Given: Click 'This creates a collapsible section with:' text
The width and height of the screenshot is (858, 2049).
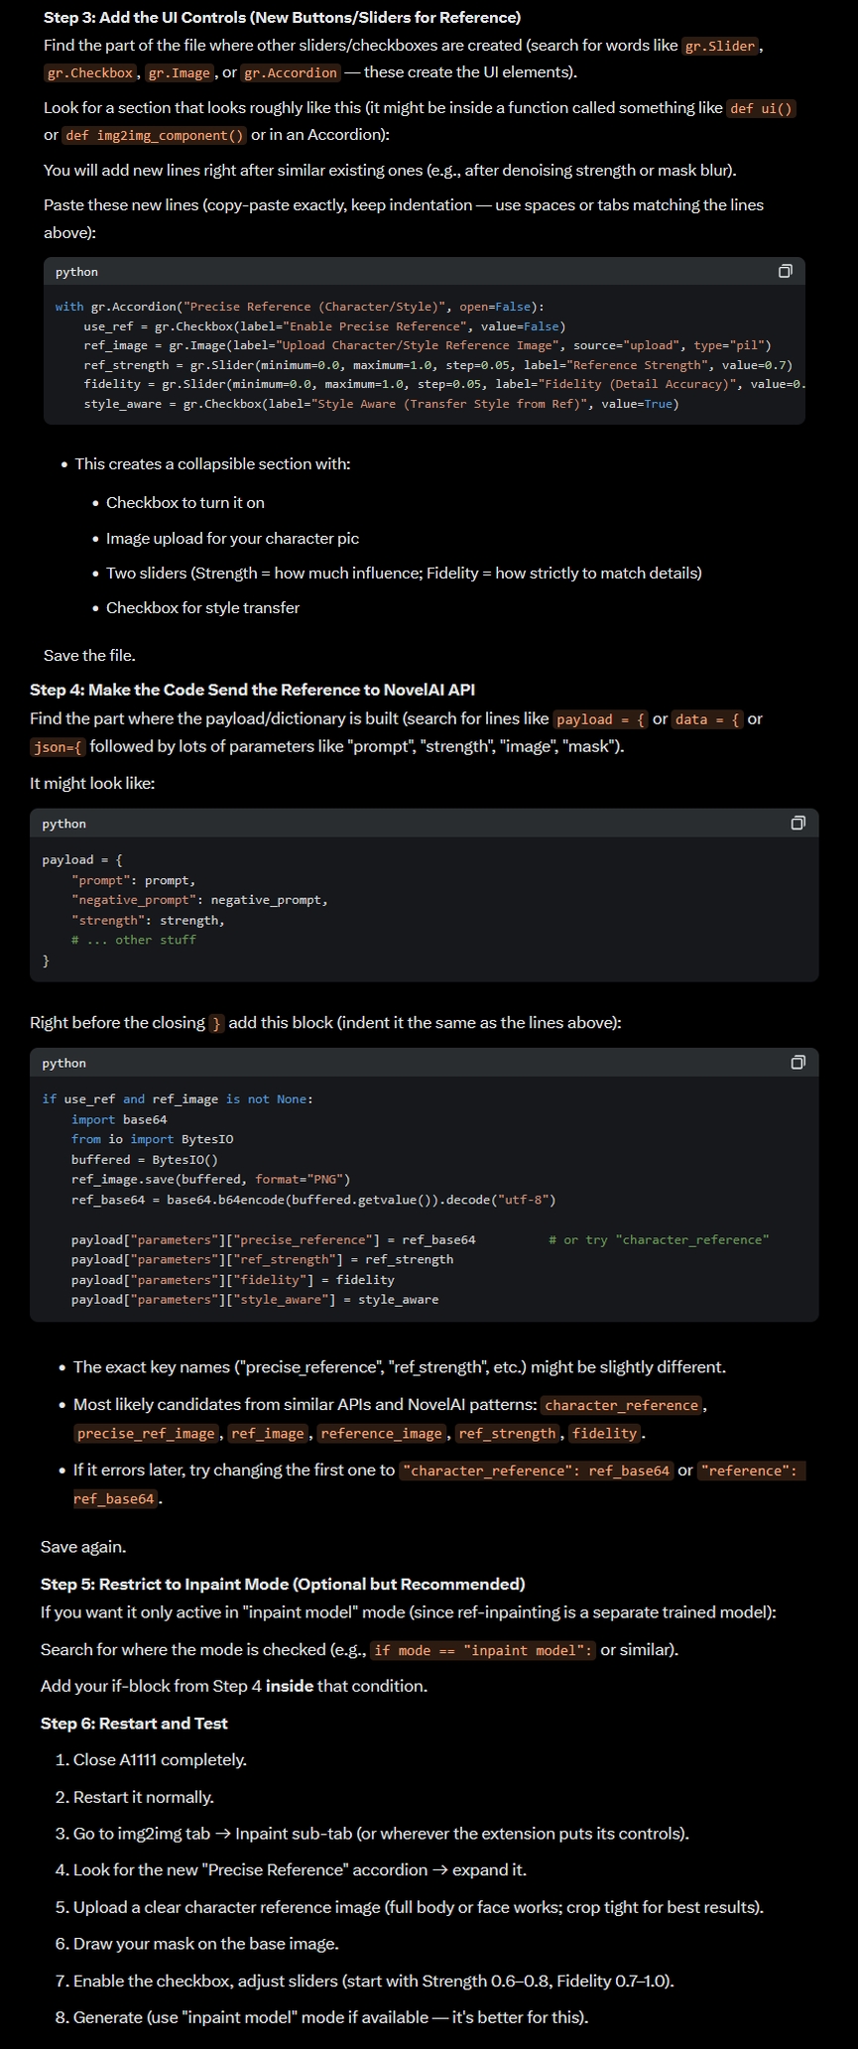Looking at the screenshot, I should pyautogui.click(x=212, y=463).
